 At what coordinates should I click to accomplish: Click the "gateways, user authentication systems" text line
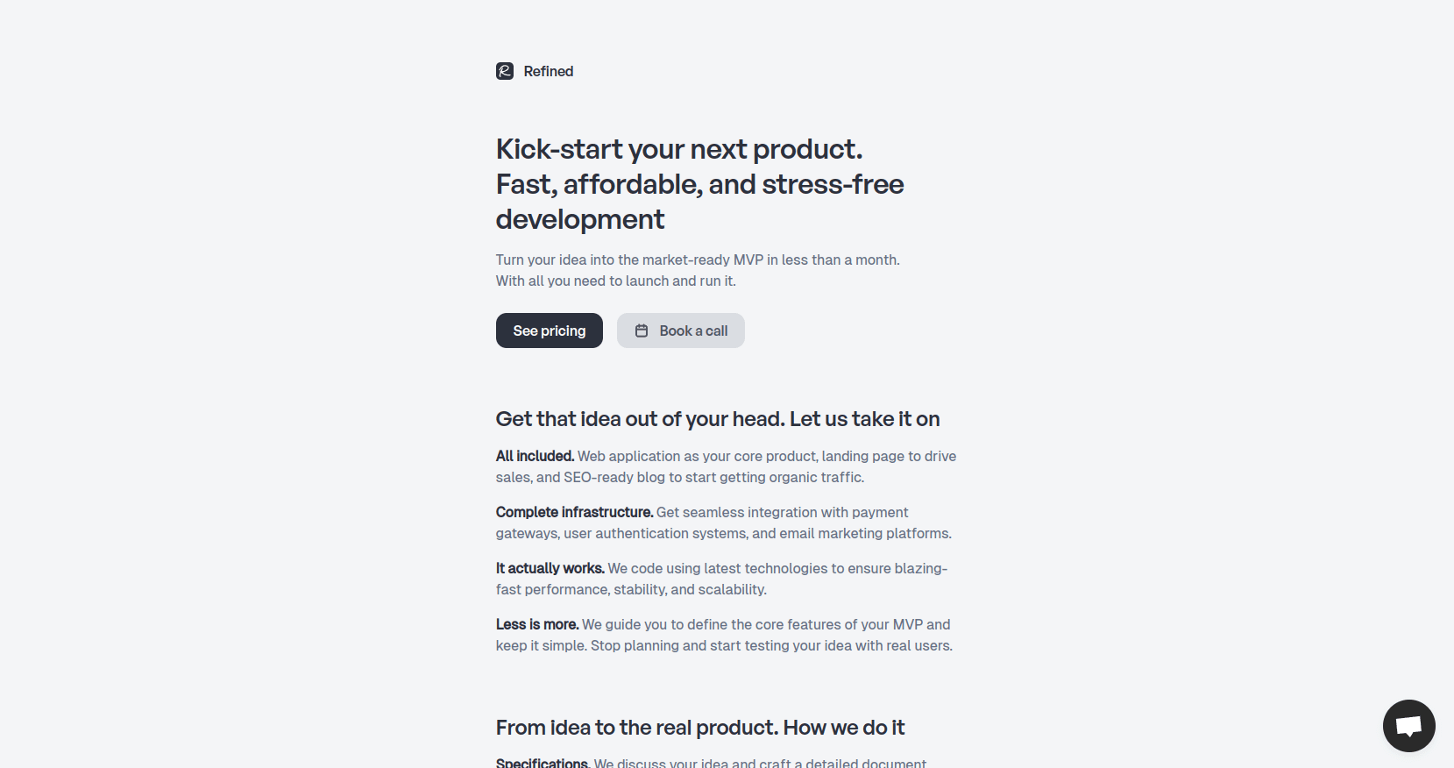[723, 533]
